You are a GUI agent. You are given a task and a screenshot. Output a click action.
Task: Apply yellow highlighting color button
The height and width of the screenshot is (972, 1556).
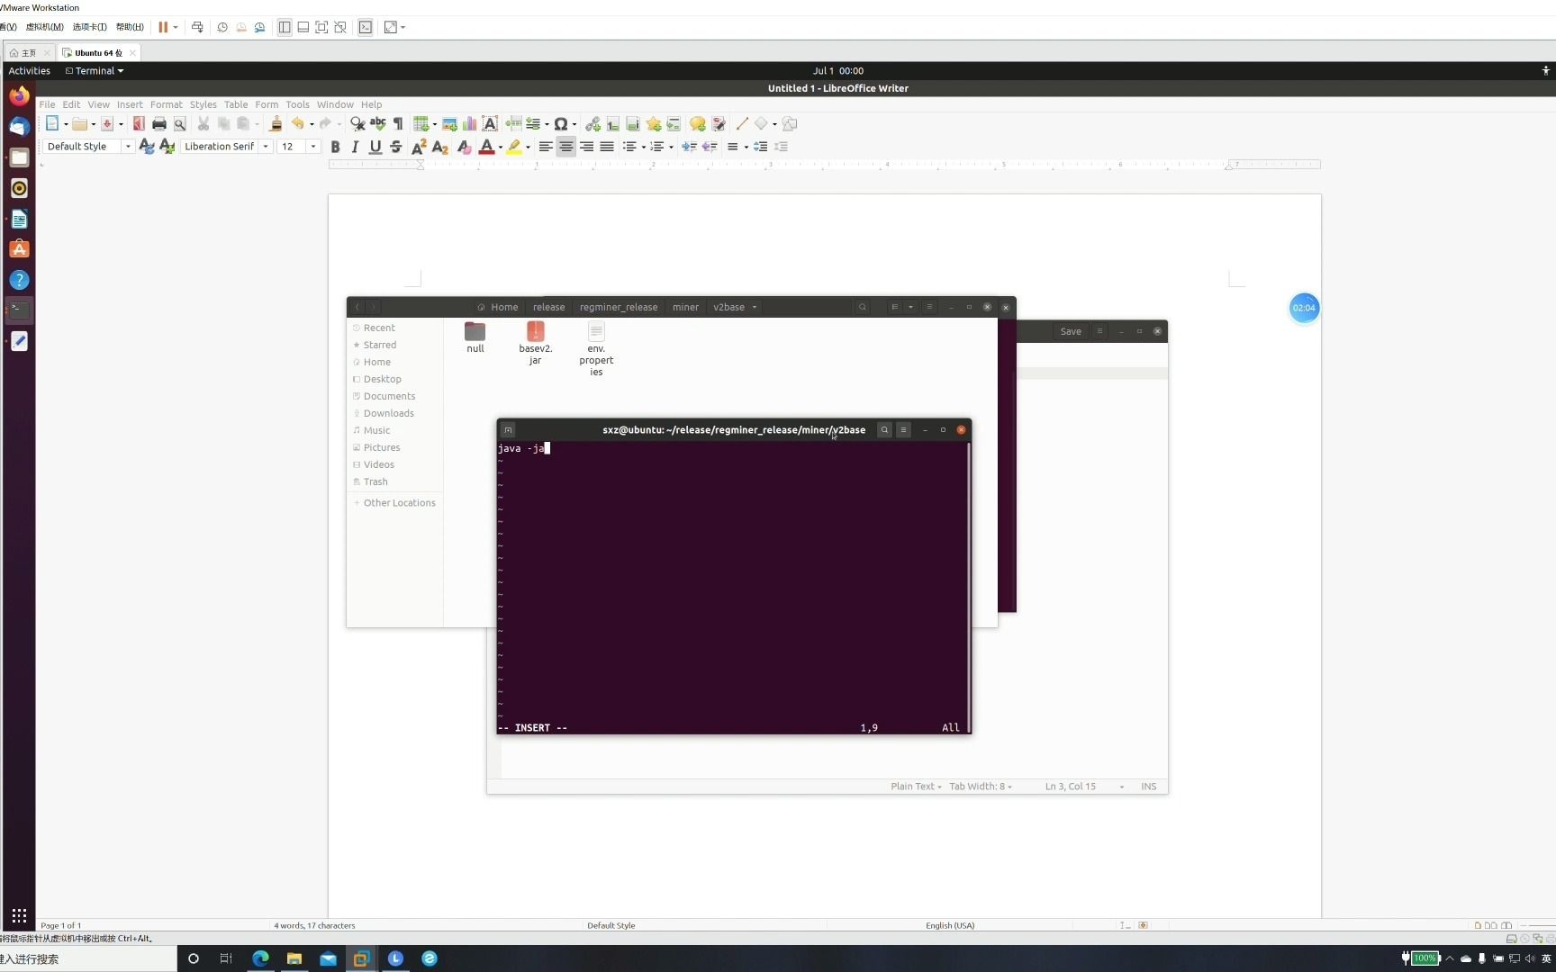tap(514, 147)
